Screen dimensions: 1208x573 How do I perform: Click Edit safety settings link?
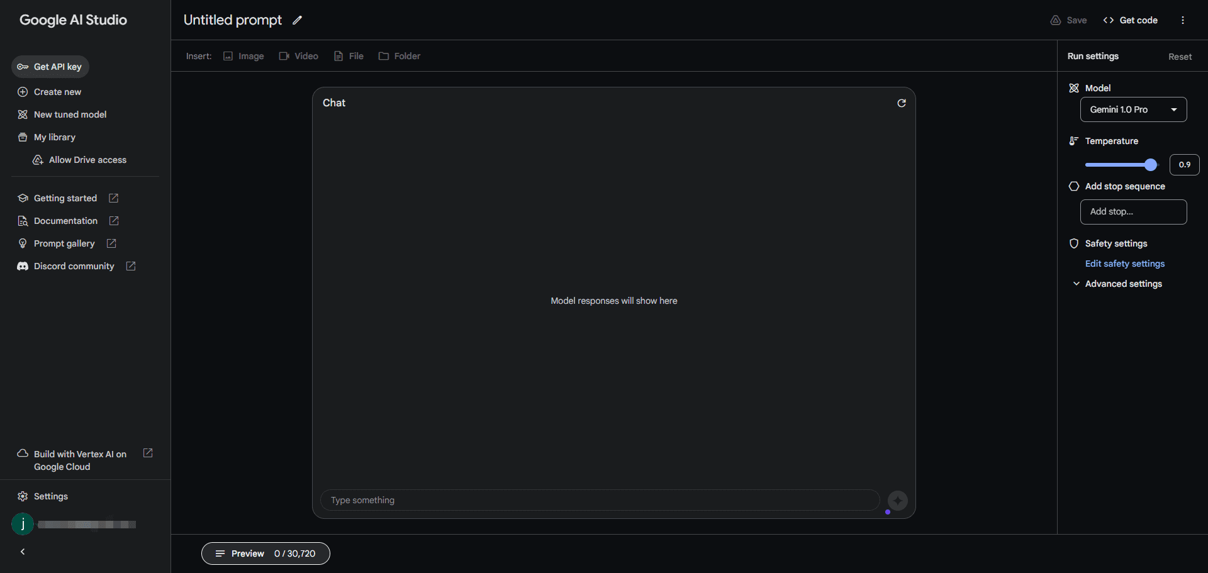[1125, 264]
